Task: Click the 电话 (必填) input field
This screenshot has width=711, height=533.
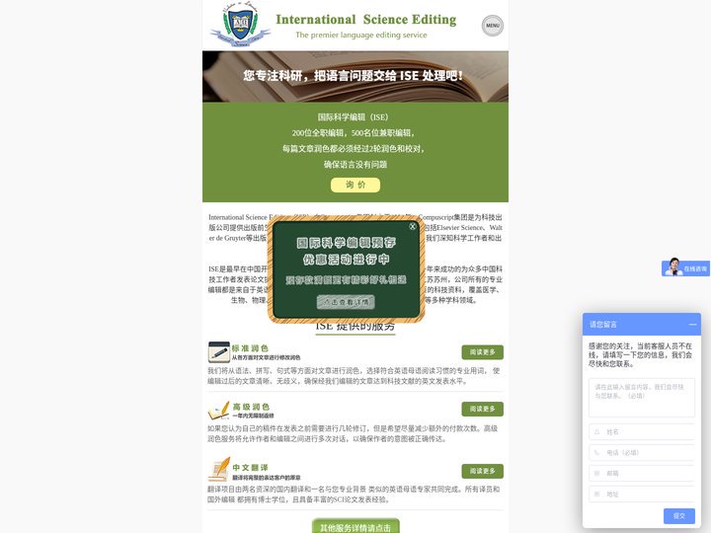Action: 642,453
